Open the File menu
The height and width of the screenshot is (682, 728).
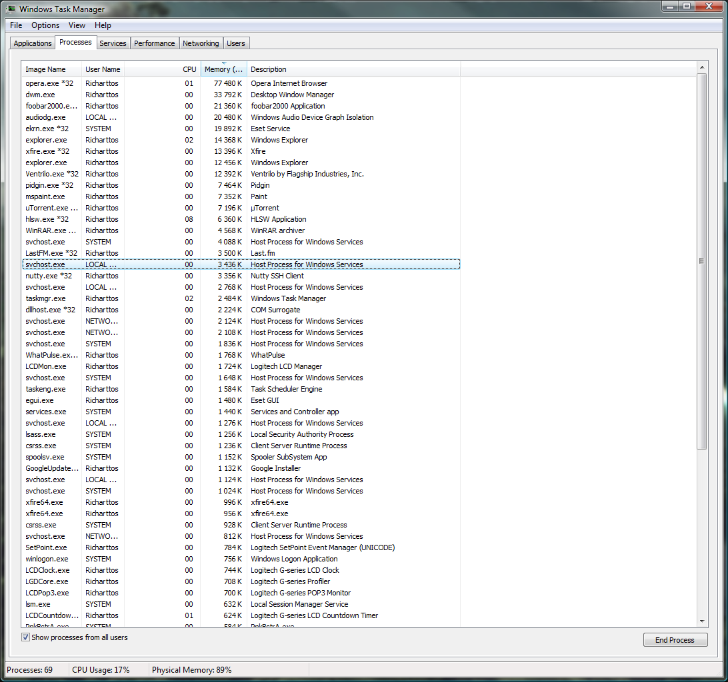[16, 25]
